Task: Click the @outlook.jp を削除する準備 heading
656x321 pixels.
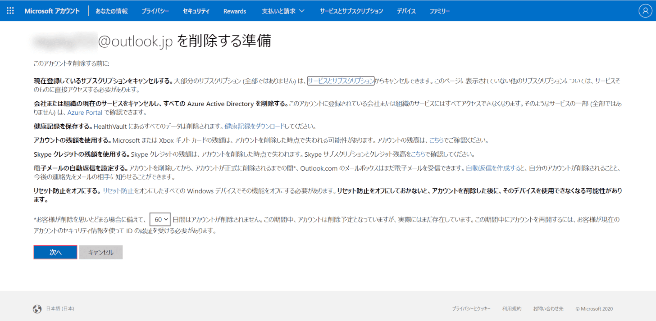Action: pos(185,41)
